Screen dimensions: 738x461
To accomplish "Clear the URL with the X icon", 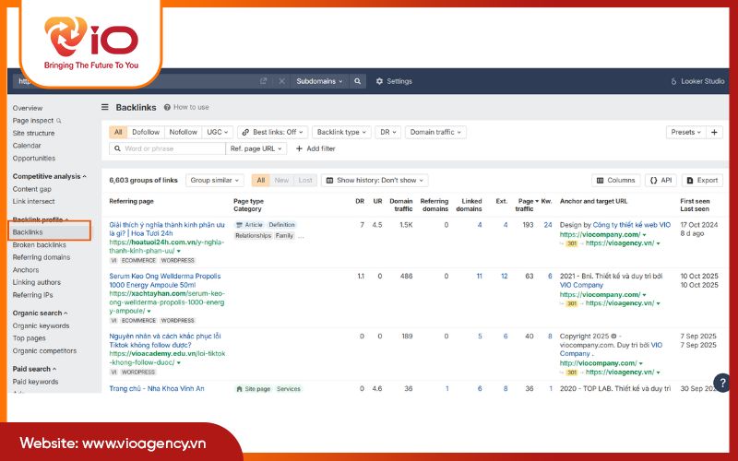I will 281,81.
